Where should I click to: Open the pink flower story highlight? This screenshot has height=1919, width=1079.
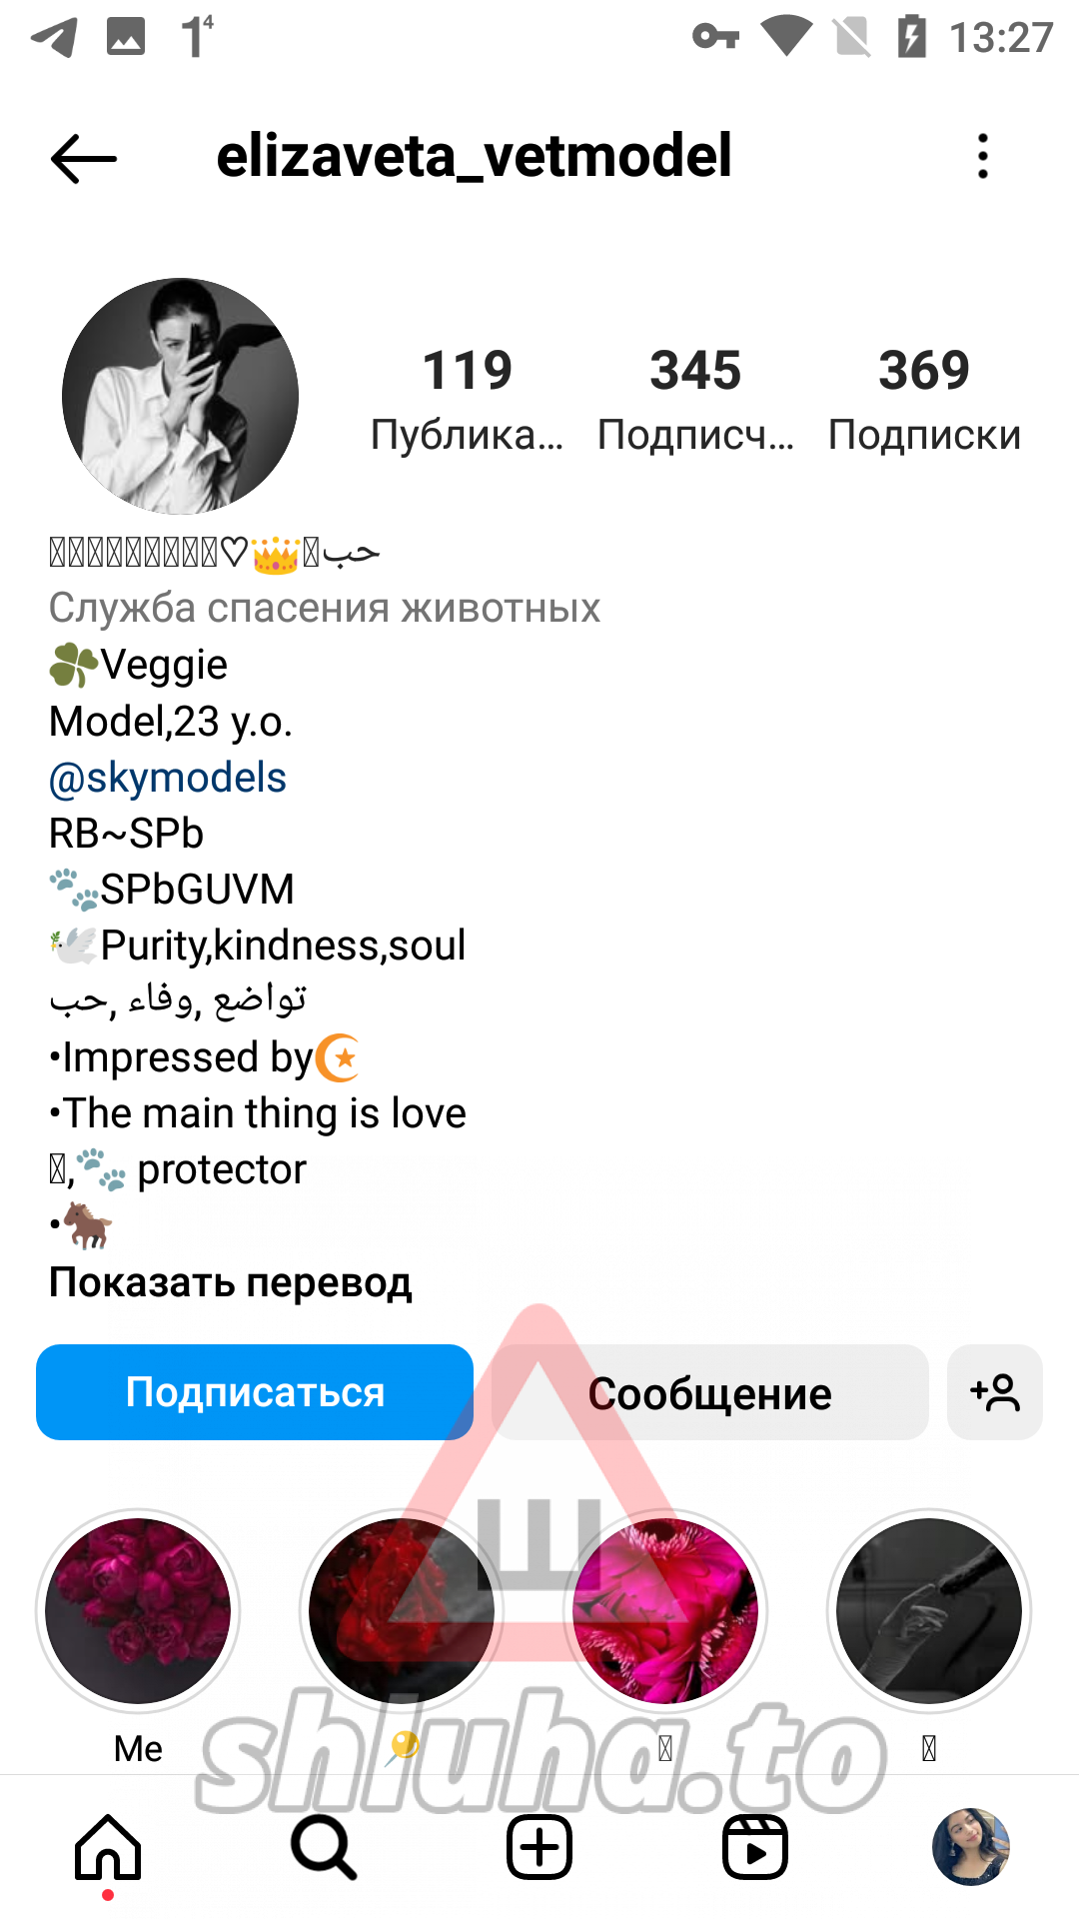[665, 1611]
